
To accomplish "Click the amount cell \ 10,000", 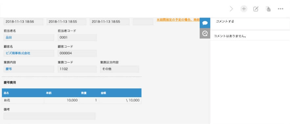I will click(x=121, y=100).
